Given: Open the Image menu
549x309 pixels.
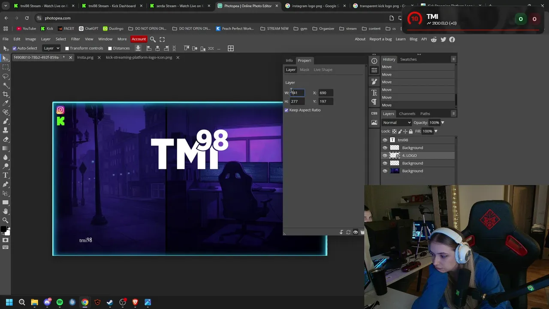Looking at the screenshot, I should (30, 39).
